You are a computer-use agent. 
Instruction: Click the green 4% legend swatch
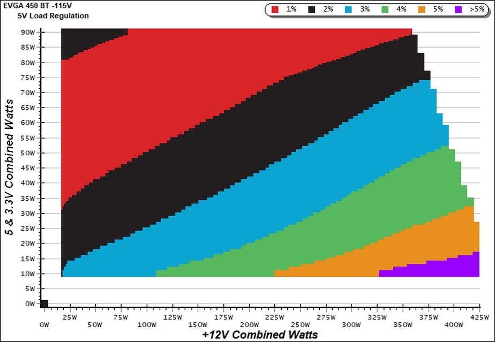[x=385, y=10]
